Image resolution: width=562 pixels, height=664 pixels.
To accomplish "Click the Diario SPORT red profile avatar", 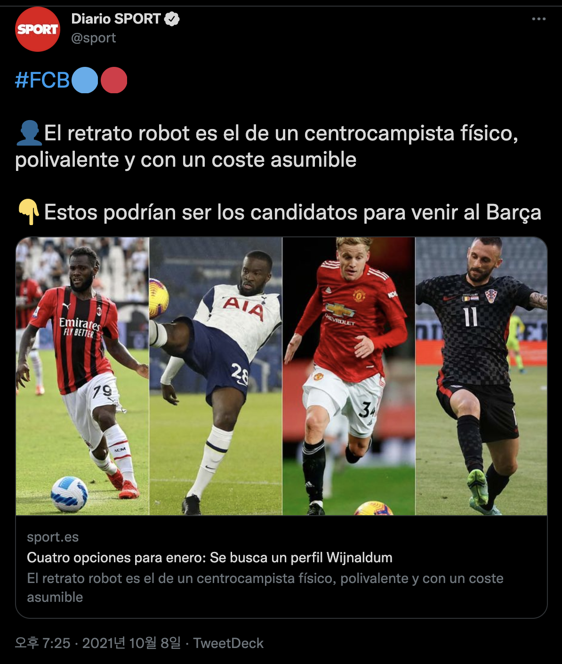I will click(38, 29).
